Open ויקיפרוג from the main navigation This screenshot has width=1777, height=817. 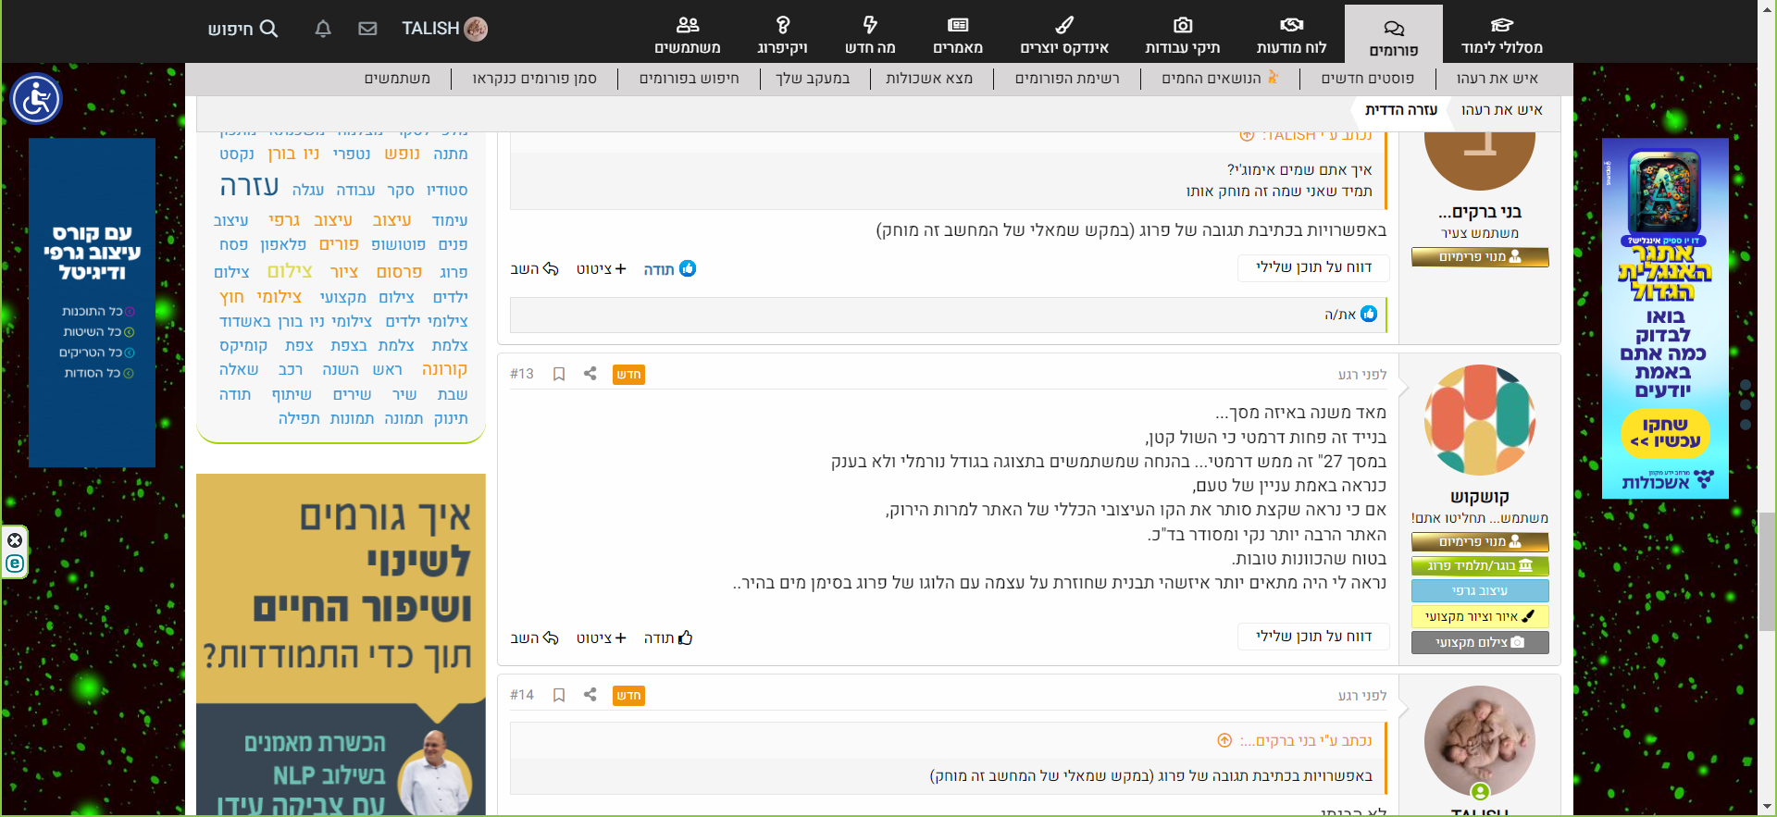(x=782, y=35)
